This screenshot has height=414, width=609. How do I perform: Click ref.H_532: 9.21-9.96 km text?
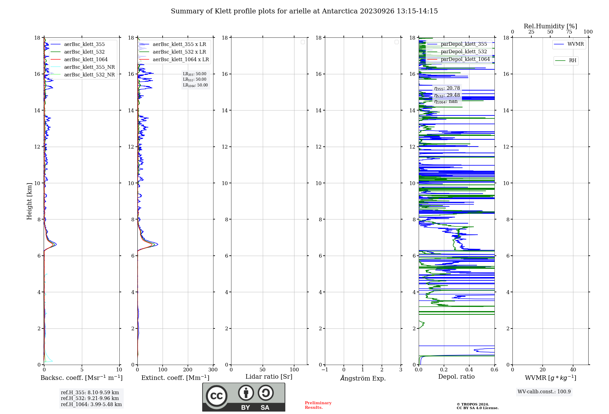click(90, 398)
